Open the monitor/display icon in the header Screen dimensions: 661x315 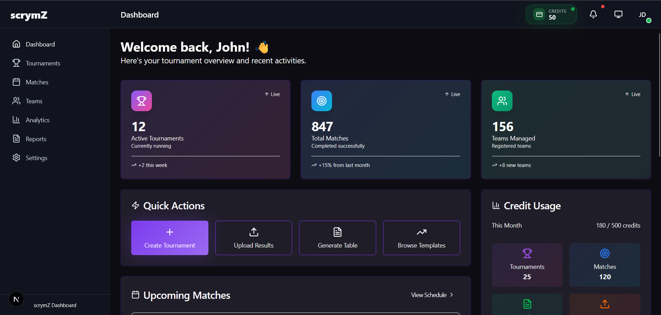click(x=618, y=14)
